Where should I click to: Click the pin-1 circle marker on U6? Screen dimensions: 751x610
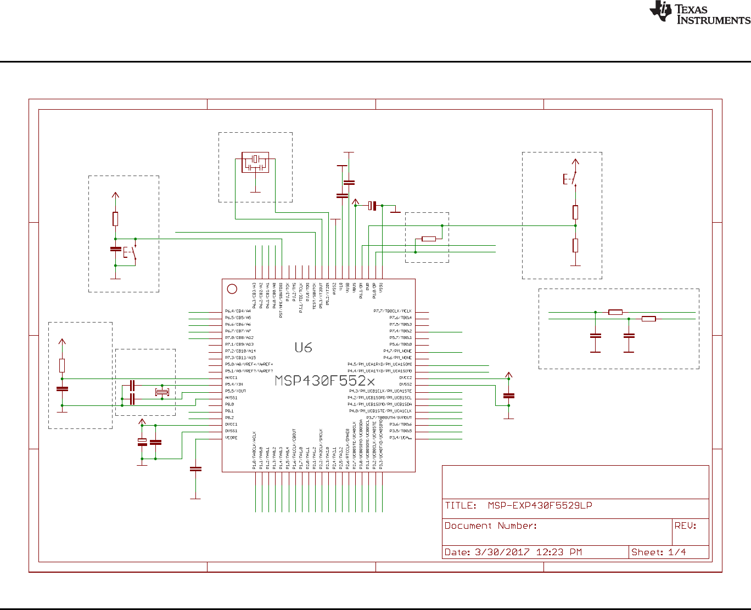point(232,289)
